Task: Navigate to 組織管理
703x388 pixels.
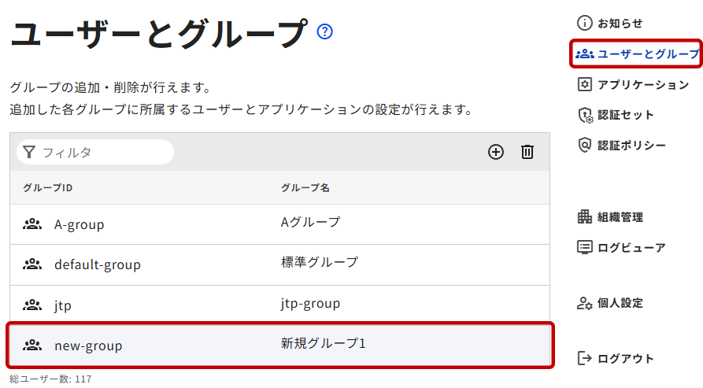Action: pos(620,217)
